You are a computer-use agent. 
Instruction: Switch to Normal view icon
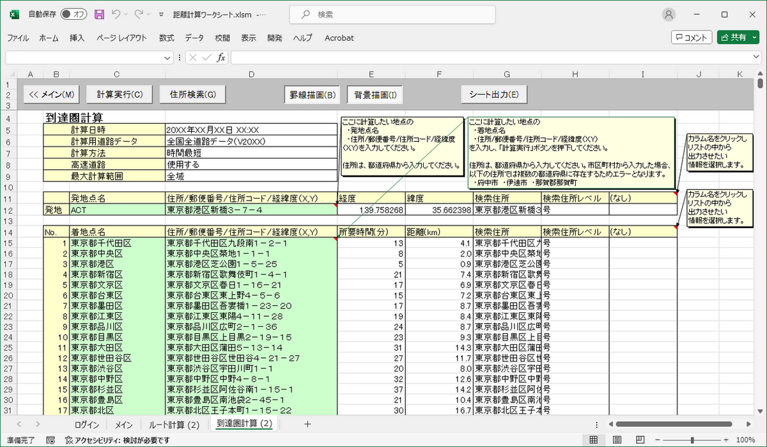click(x=593, y=440)
